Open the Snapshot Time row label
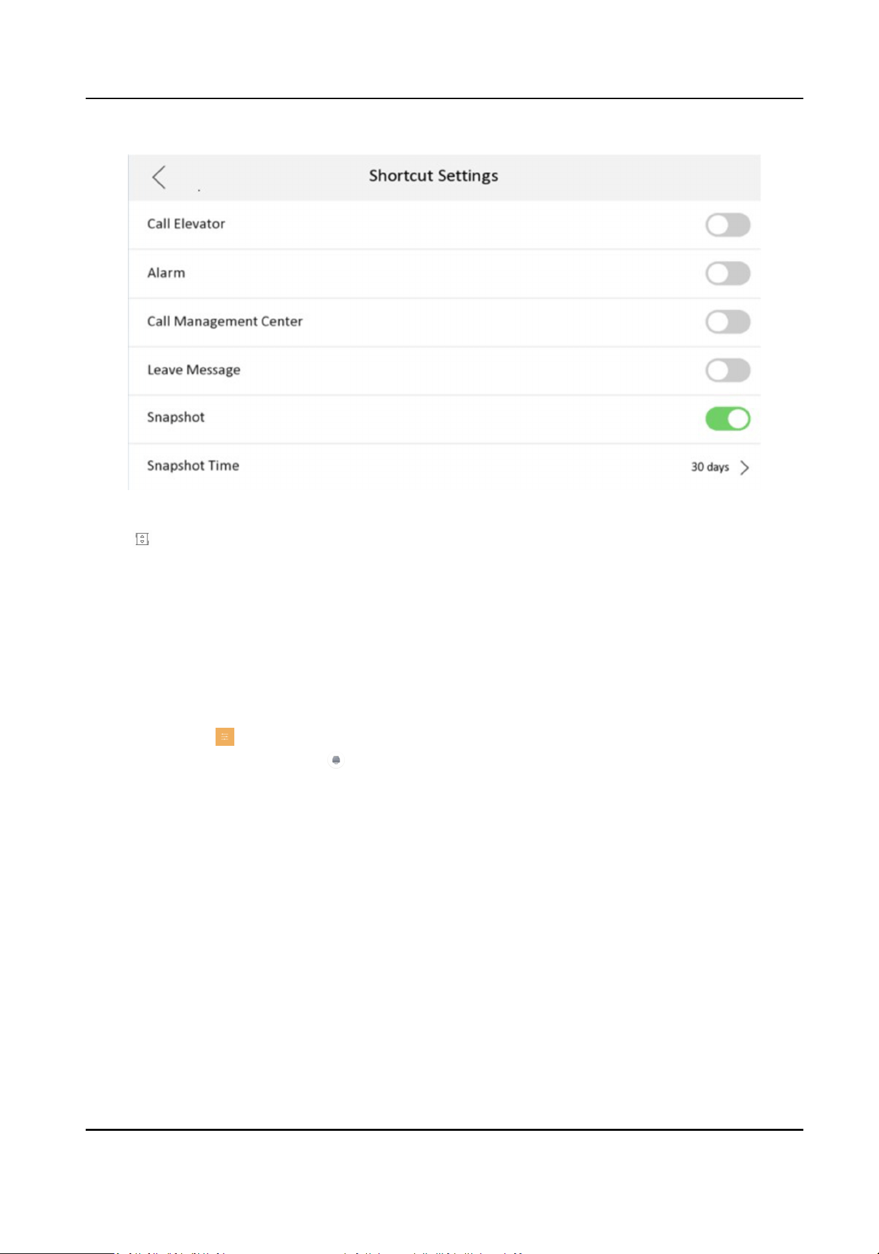Viewport: 879px width, 1254px height. tap(193, 465)
